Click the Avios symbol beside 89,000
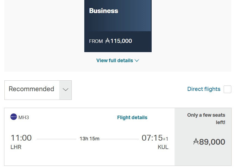This screenshot has height=168, width=234. pyautogui.click(x=196, y=142)
